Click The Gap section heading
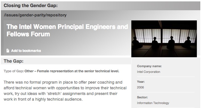The width and height of the screenshot is (202, 108). pos(13,61)
